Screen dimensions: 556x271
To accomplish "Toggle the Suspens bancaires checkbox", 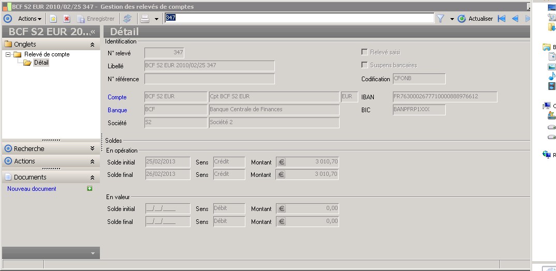I will pos(364,65).
